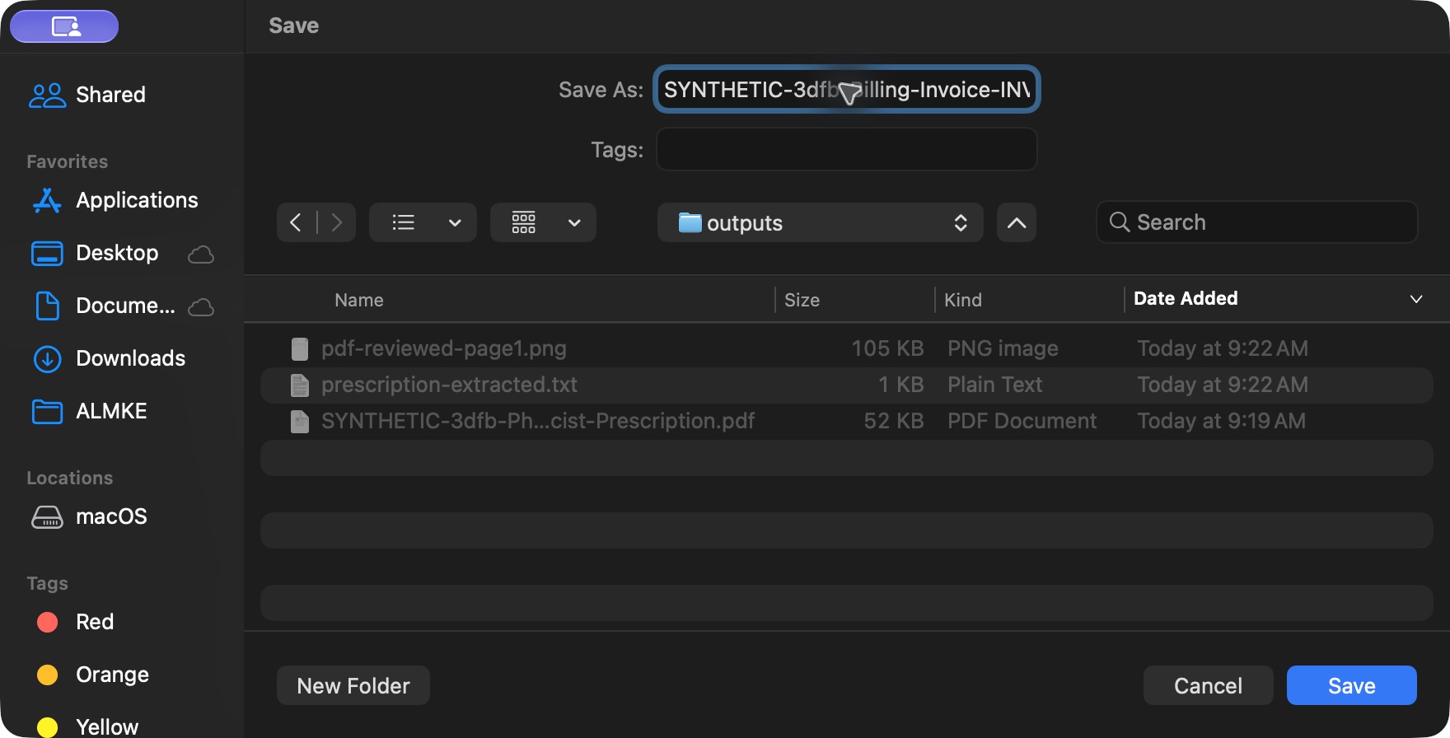Sort by the Size column header
Viewport: 1450px width, 738px height.
tap(802, 300)
